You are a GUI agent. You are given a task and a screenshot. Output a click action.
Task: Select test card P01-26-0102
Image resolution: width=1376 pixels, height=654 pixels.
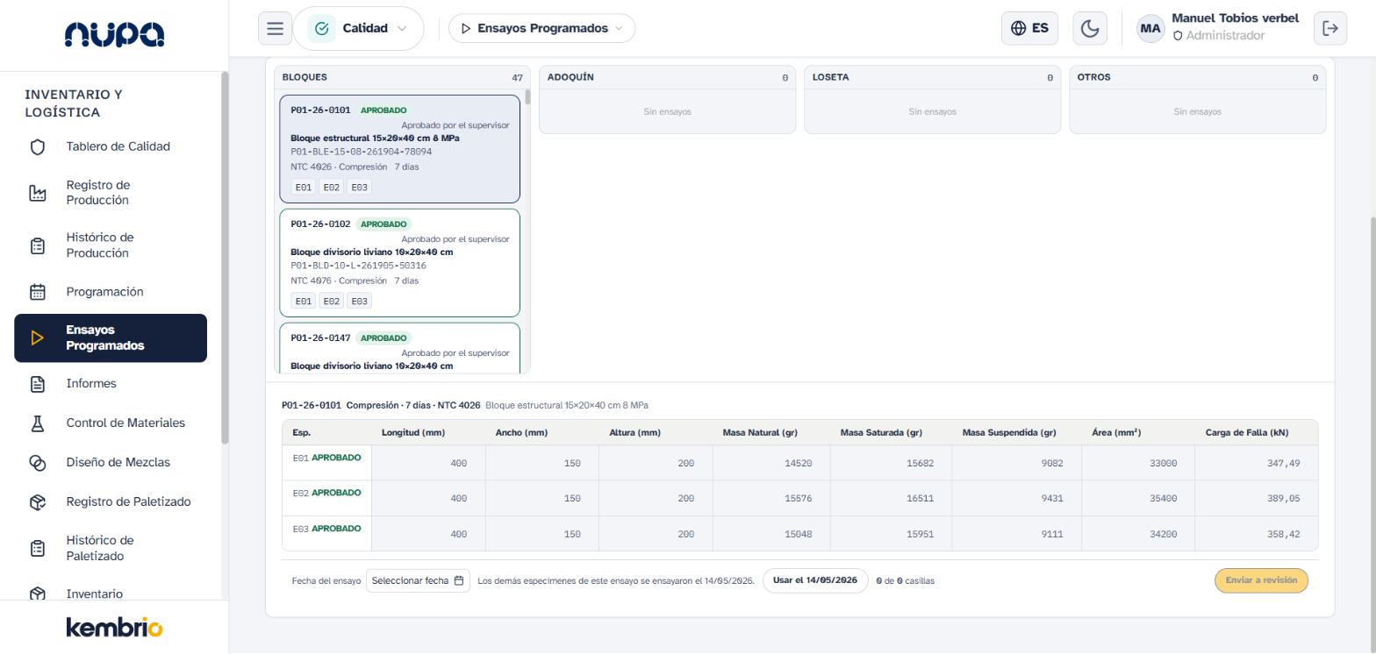[400, 263]
